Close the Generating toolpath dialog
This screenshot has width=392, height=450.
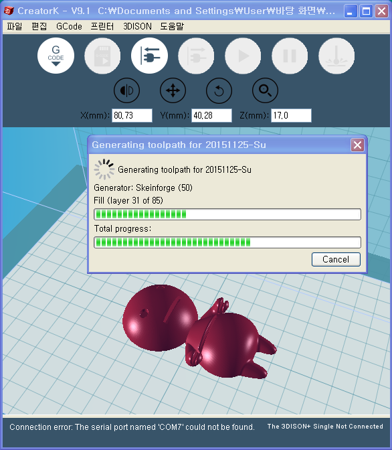(x=357, y=145)
